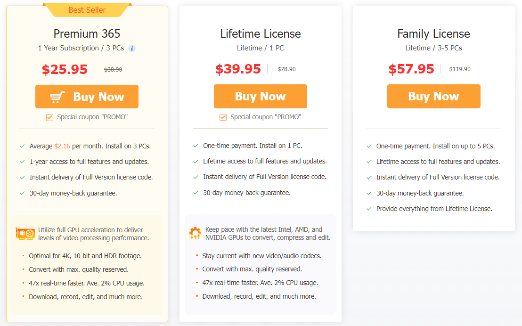Click the crossed-out $119.90 original price
The image size is (522, 326).
coord(460,69)
